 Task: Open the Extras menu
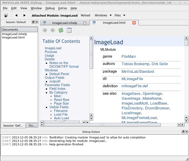pyautogui.click(x=62, y=8)
